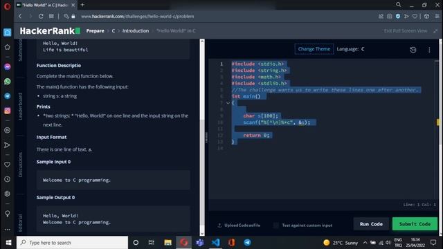443x249 pixels.
Task: Open the Player icon in Opera sidebar
Action: coord(8,130)
